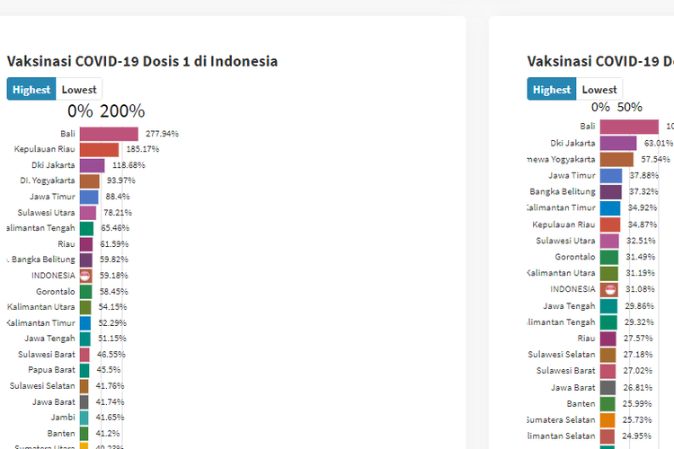Click the orange Sumatera Selatan bar at 25.73%
This screenshot has width=674, height=449.
(608, 419)
